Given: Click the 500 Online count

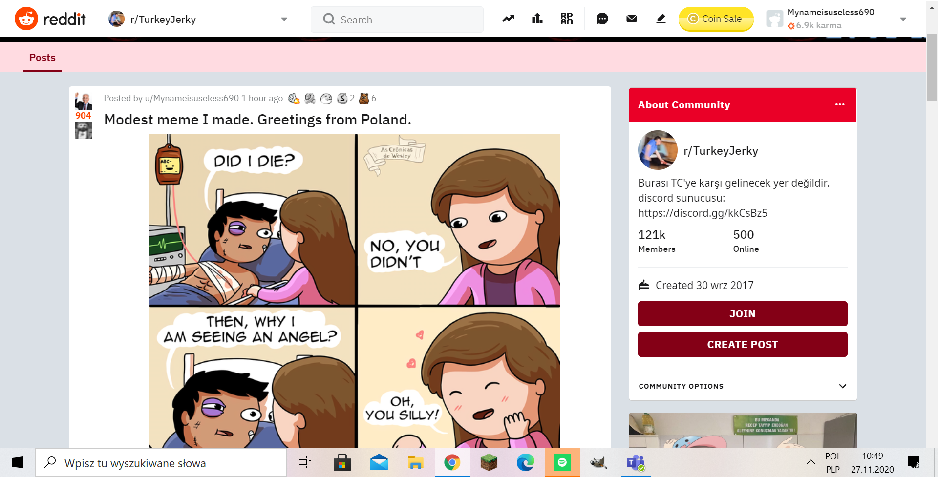Looking at the screenshot, I should [746, 241].
